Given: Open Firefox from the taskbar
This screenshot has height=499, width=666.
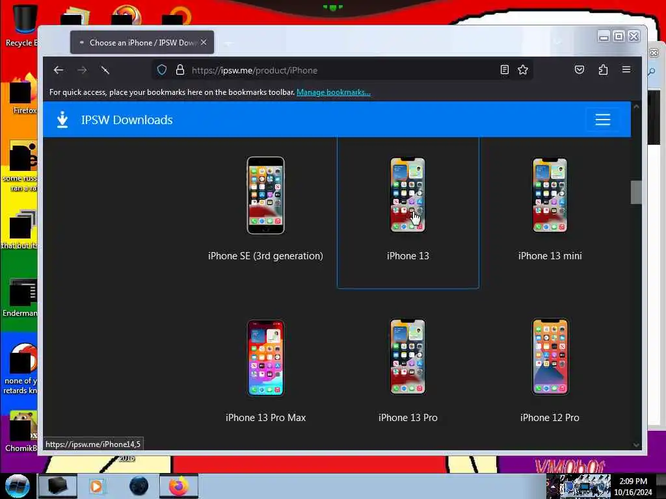Looking at the screenshot, I should (x=179, y=486).
